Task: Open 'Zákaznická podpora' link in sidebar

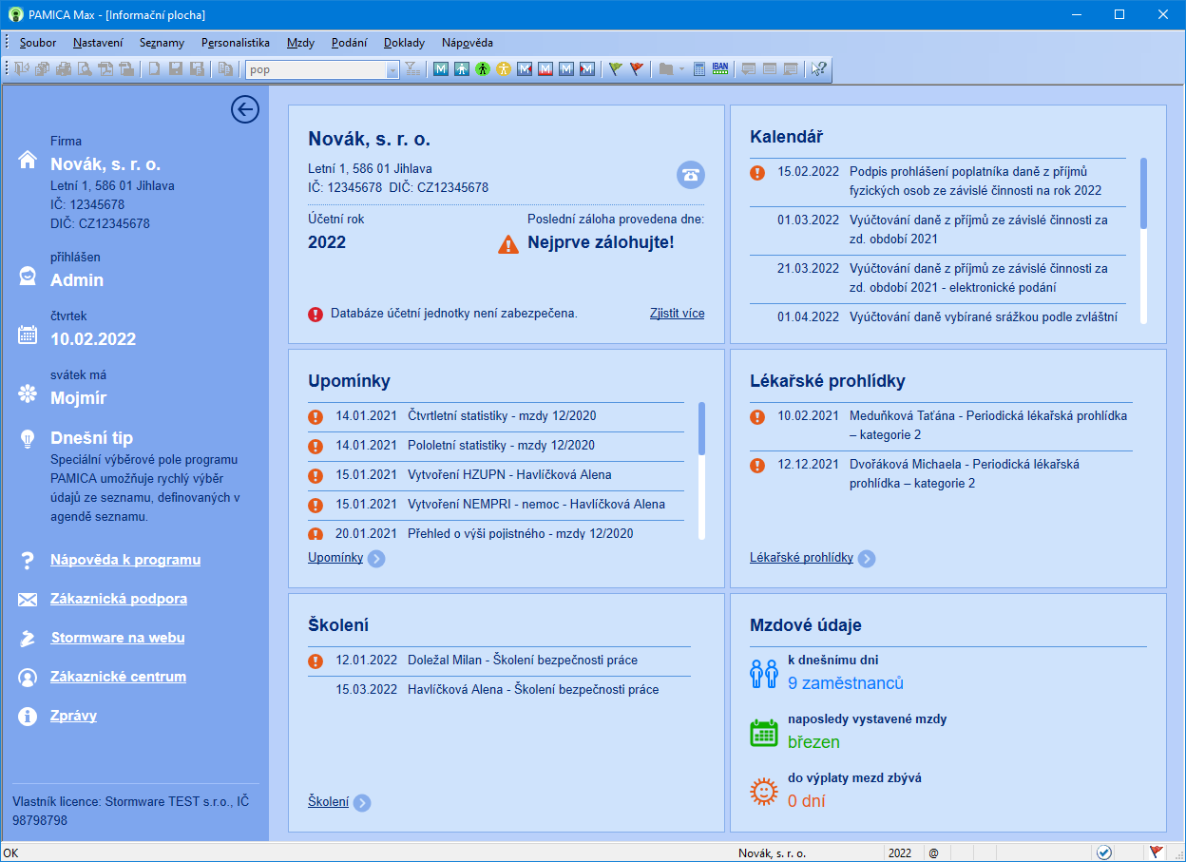Action: click(x=119, y=599)
